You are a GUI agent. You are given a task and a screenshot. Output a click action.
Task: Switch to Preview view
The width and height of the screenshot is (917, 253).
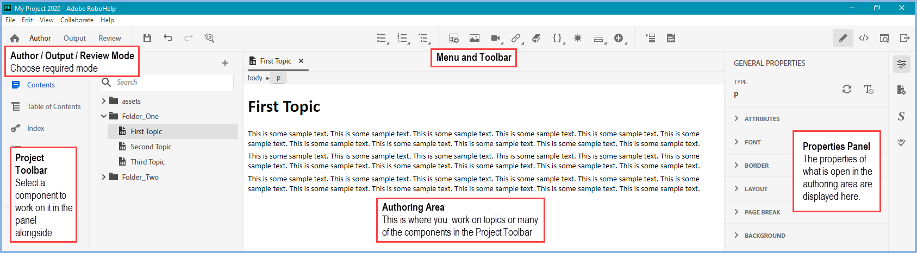(884, 38)
